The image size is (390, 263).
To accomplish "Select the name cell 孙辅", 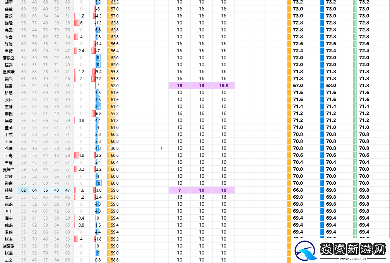I will (x=9, y=190).
